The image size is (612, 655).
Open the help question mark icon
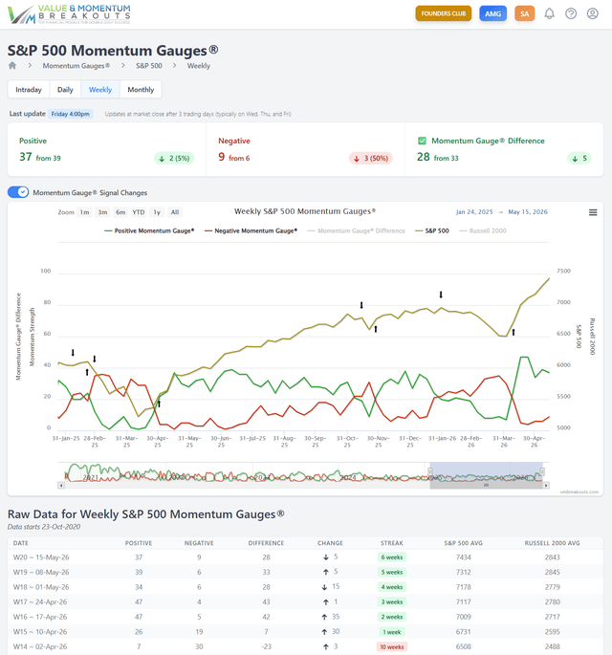(x=571, y=13)
